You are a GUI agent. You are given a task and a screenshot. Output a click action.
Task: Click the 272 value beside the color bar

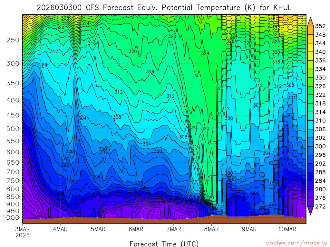click(320, 207)
